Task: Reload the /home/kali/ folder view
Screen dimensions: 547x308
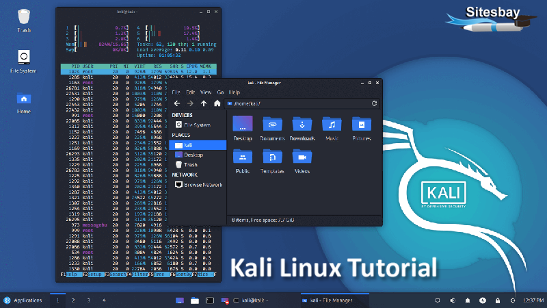Action: click(374, 103)
